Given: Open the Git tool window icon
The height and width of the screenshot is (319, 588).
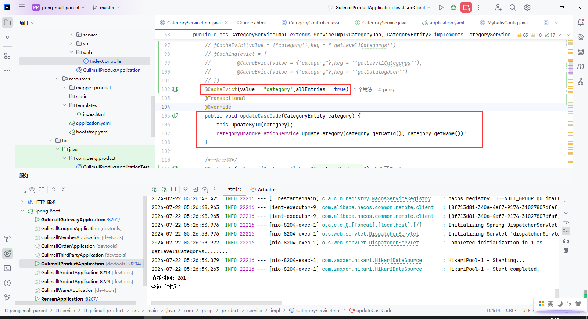Looking at the screenshot, I should [x=7, y=298].
